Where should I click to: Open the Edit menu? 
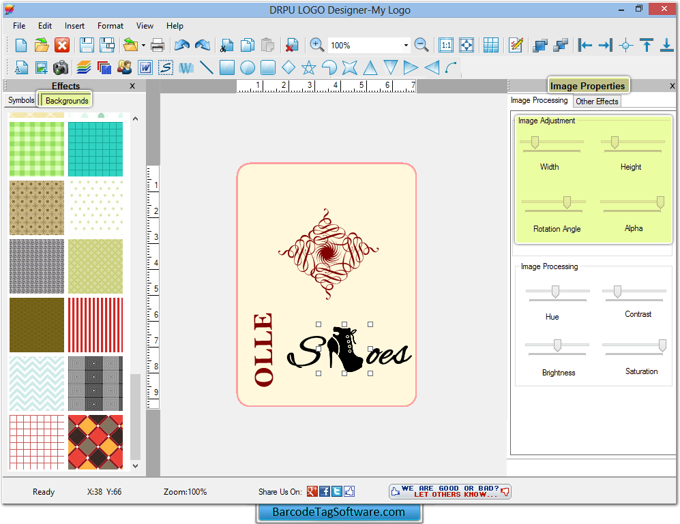44,26
